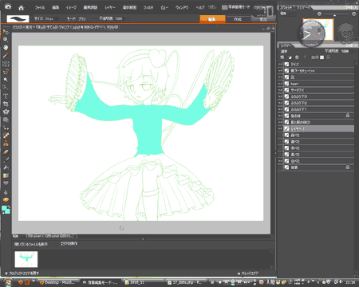This screenshot has height=287, width=359.
Task: Select the Hand tool
Action: click(6, 48)
